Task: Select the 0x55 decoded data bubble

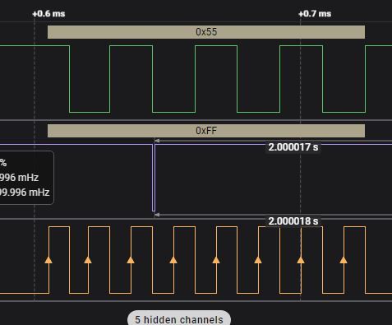Action: (x=206, y=32)
